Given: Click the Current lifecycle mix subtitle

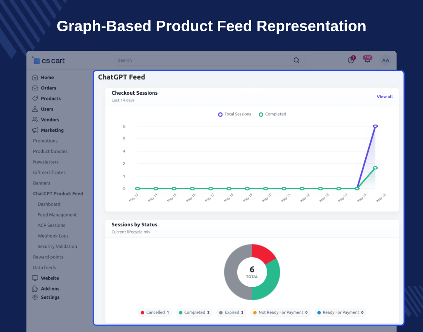Looking at the screenshot, I should [x=131, y=232].
